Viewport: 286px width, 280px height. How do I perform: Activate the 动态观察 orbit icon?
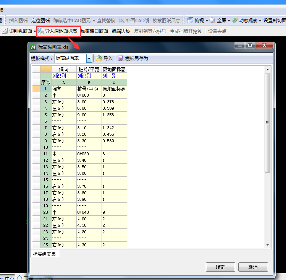click(x=235, y=20)
